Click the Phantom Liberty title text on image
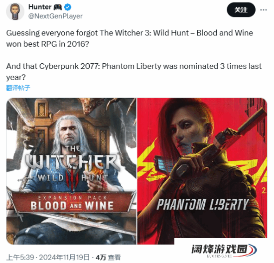This screenshot has width=274, height=263. pyautogui.click(x=203, y=204)
